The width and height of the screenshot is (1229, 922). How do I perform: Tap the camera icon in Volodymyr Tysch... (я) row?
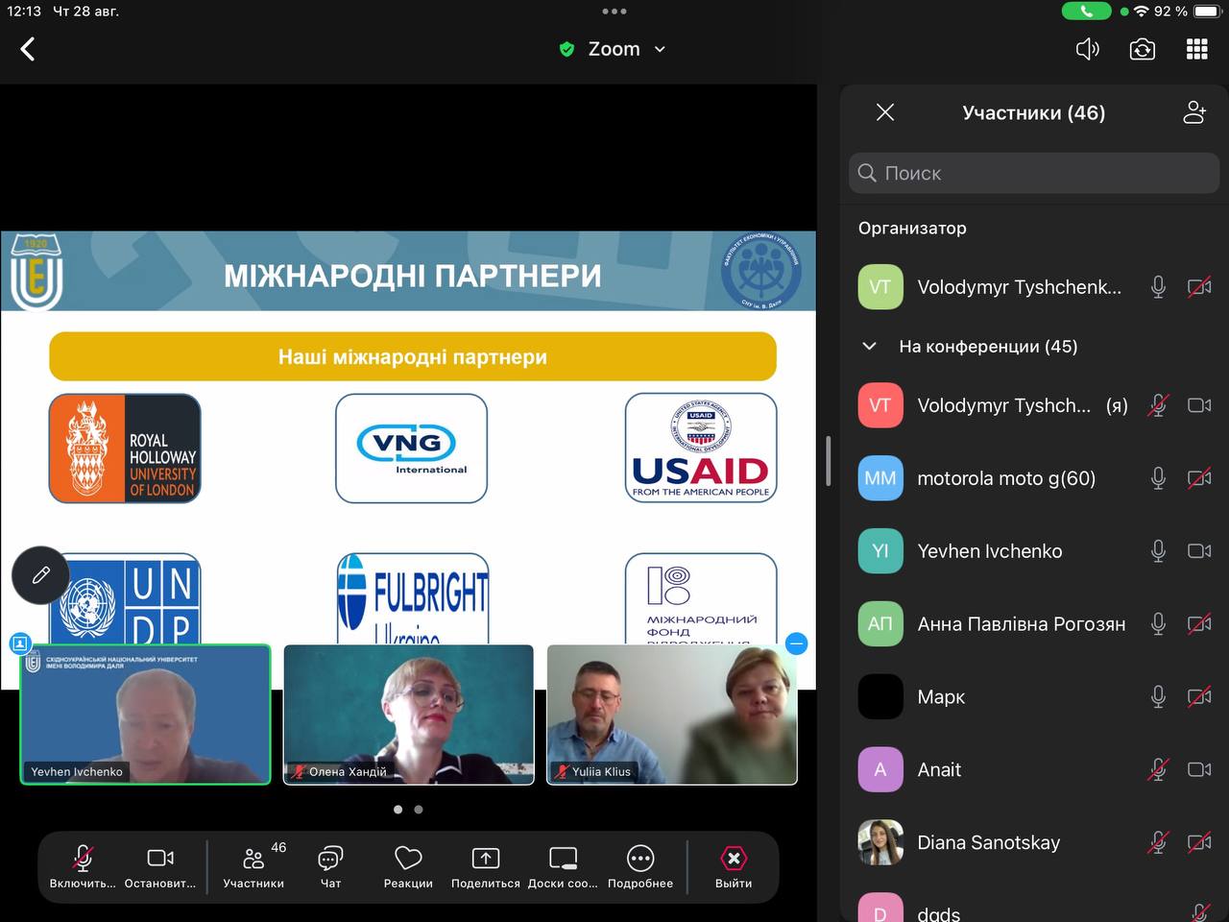pos(1199,405)
